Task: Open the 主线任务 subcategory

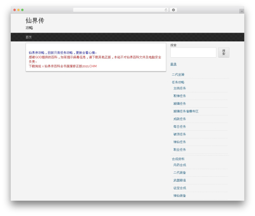Action: click(x=180, y=88)
